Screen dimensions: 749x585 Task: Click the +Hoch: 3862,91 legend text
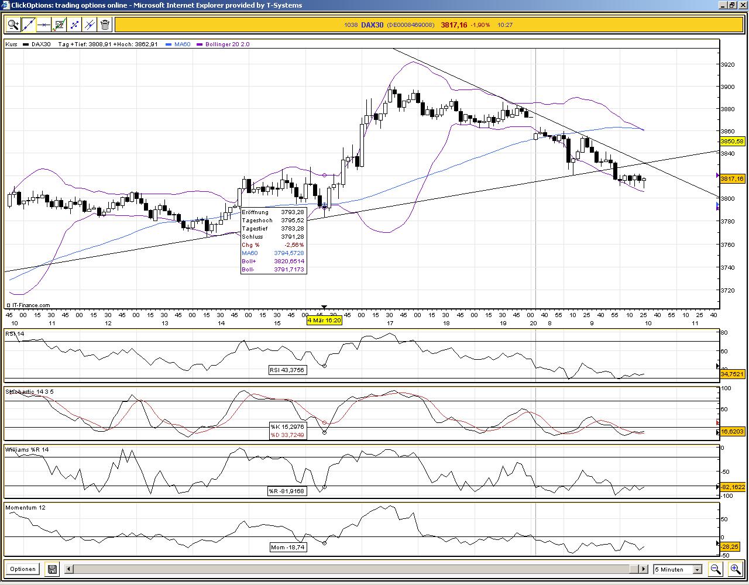136,44
